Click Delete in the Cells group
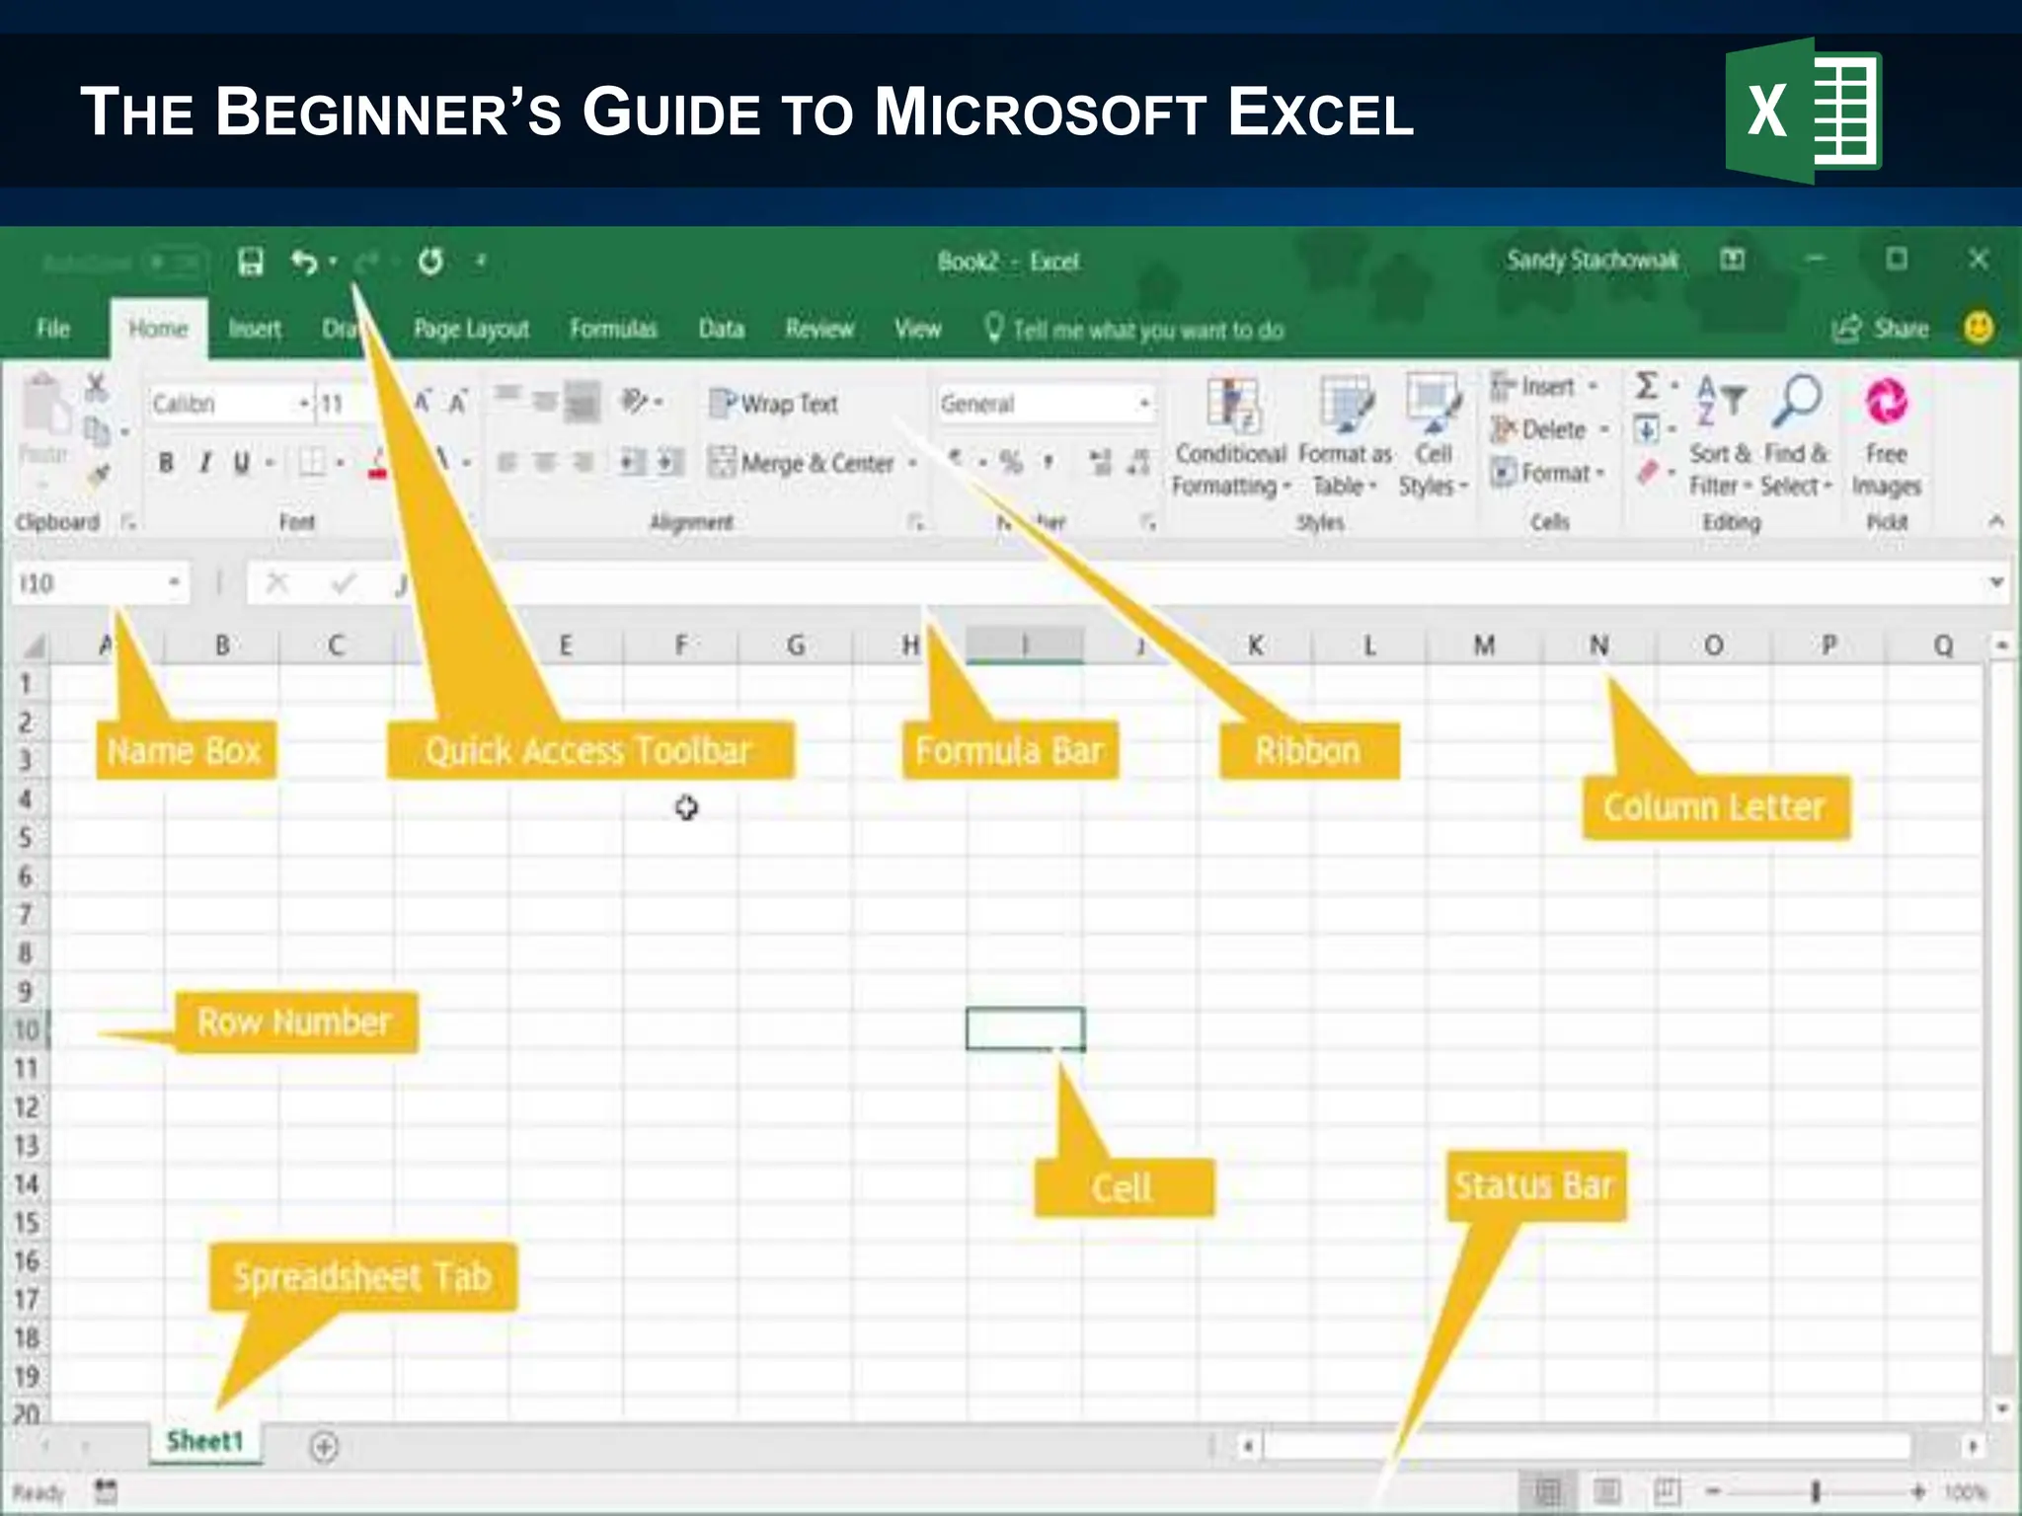Viewport: 2022px width, 1516px height. pos(1550,429)
